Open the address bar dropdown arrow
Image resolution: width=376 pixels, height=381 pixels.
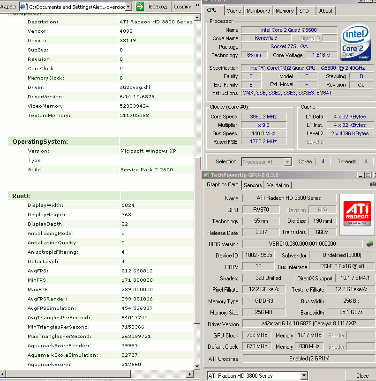[x=129, y=7]
